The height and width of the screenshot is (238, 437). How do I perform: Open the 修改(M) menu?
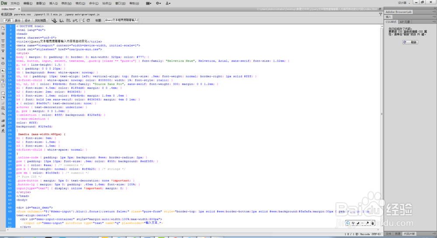[66, 3]
